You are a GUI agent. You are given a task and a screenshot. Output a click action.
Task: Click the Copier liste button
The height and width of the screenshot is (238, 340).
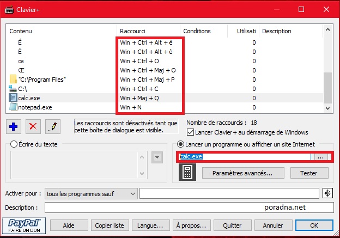click(110, 225)
